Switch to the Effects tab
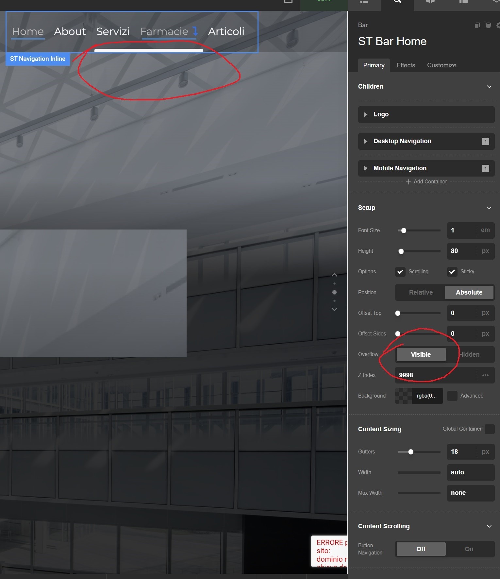 pos(406,65)
